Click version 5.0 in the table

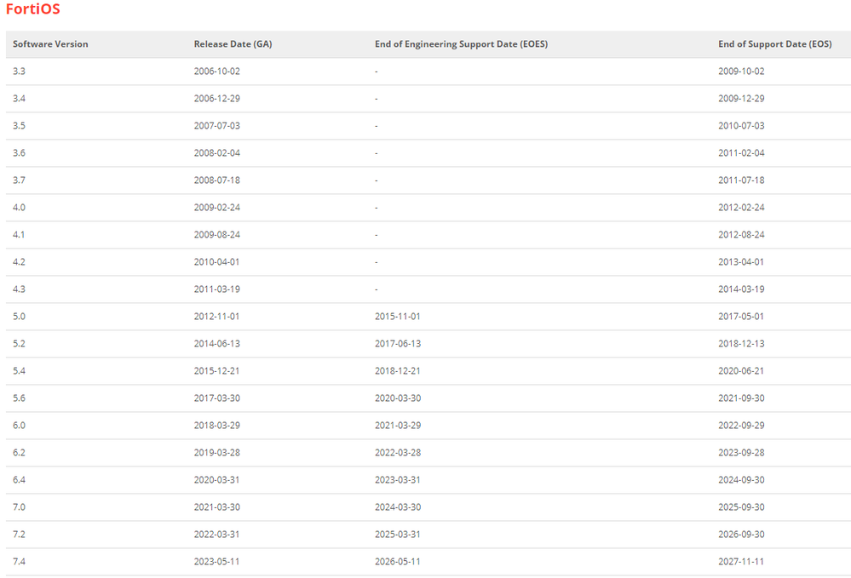(19, 317)
